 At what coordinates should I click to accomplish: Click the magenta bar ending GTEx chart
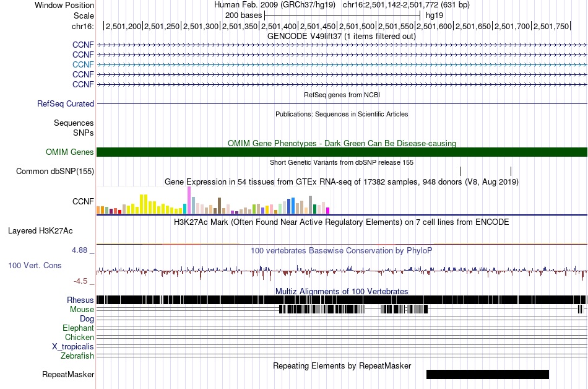328,211
